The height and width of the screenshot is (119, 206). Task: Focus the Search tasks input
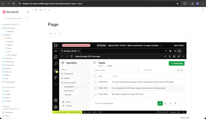pos(117,70)
